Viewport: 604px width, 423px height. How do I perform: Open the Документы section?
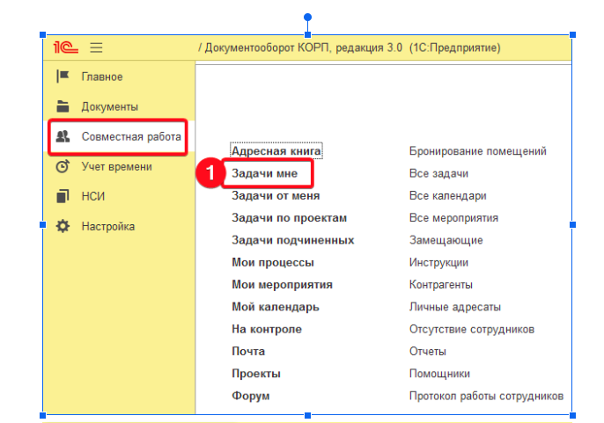[x=110, y=106]
